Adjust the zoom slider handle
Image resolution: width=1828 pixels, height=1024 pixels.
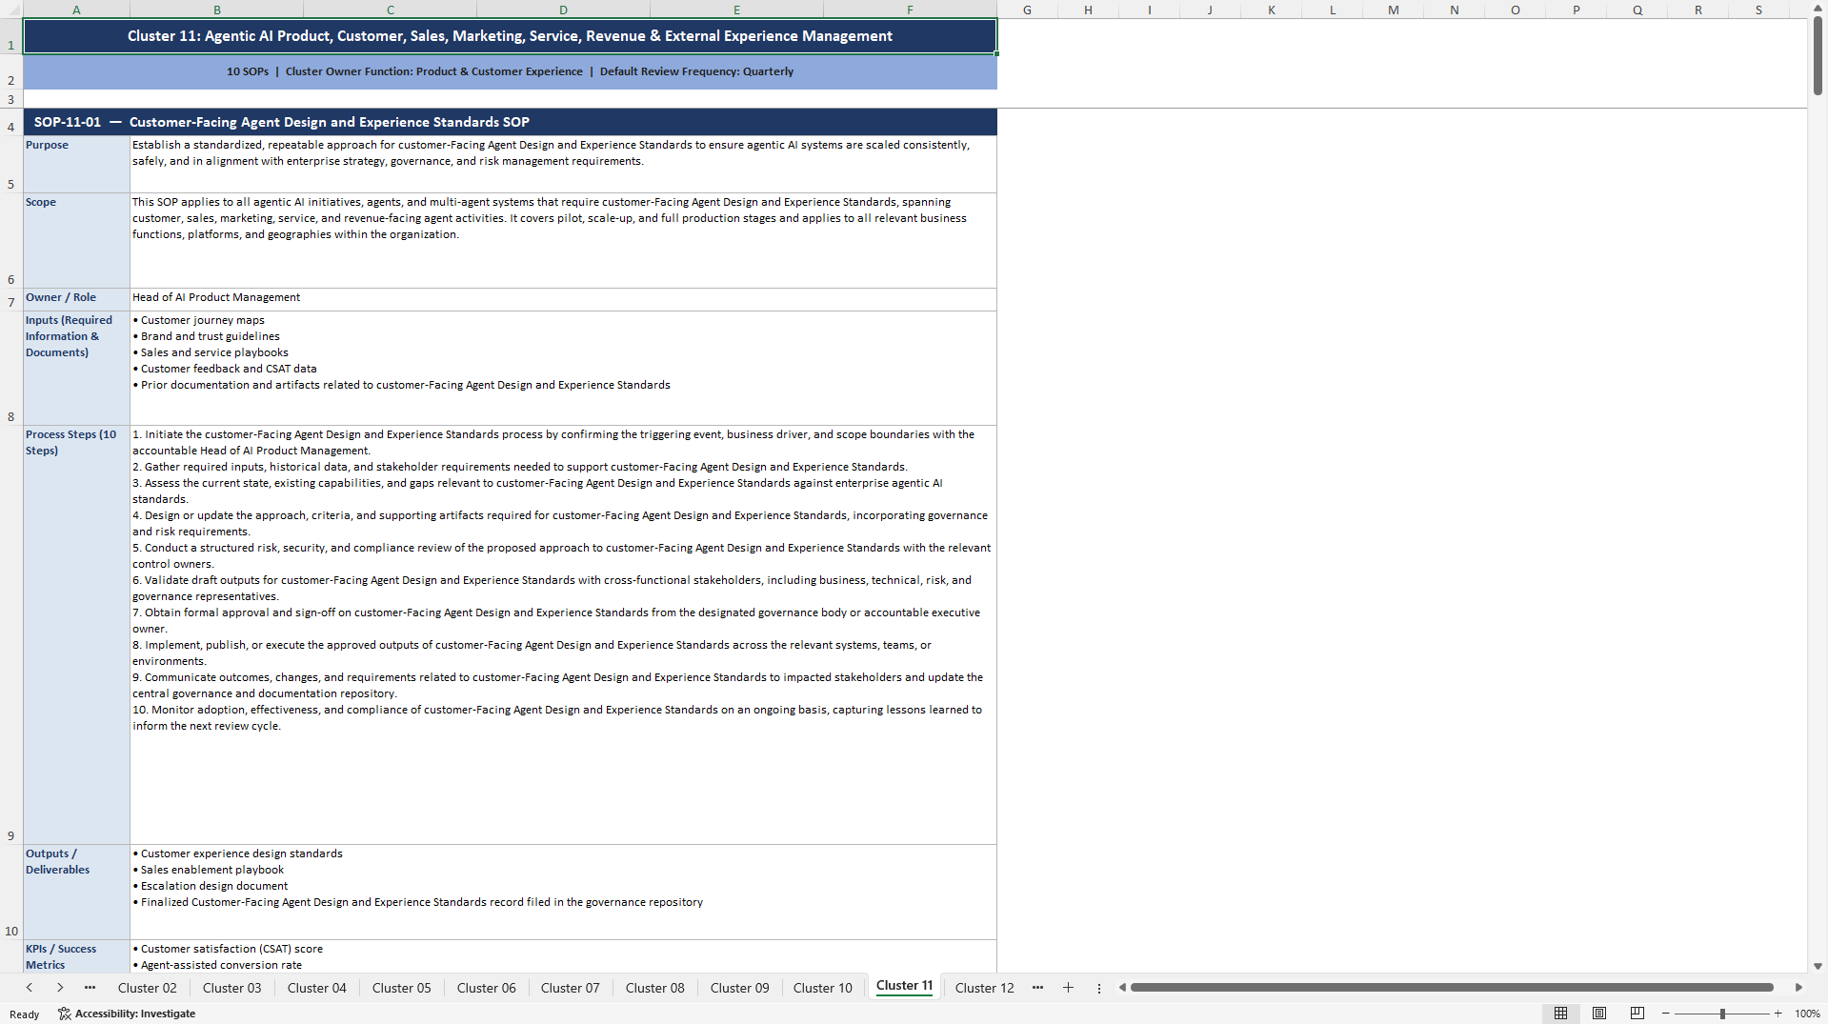pyautogui.click(x=1722, y=1014)
